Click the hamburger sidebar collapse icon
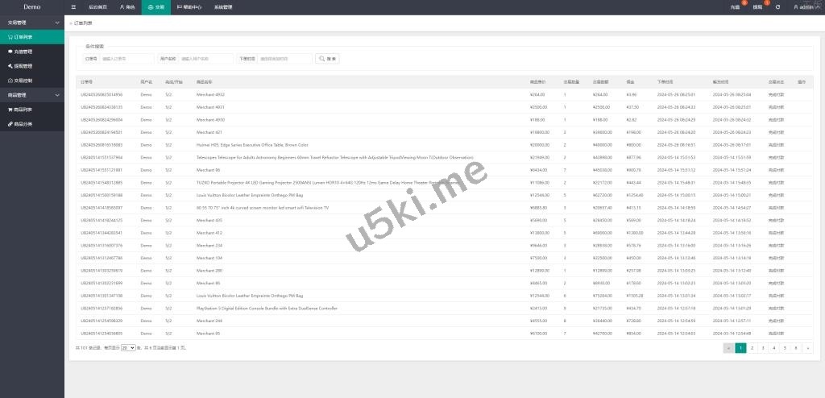Screen dimensions: 825x398 (74, 6)
